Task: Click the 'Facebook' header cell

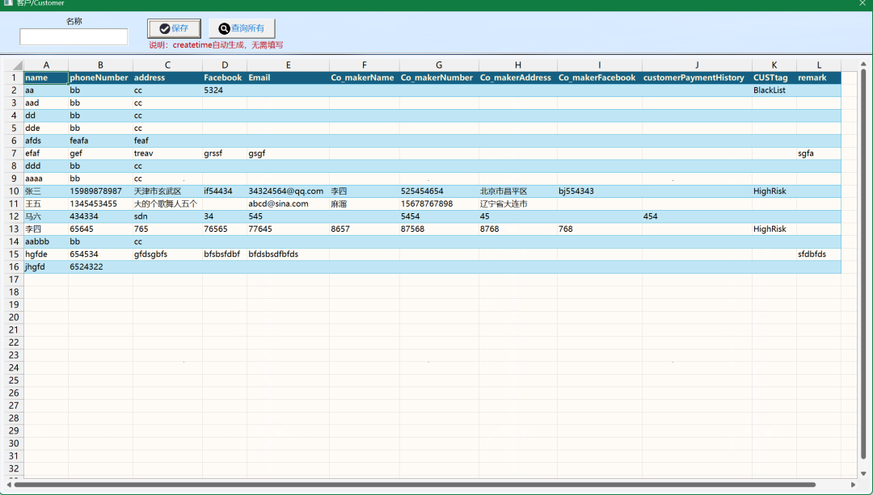Action: (x=225, y=78)
